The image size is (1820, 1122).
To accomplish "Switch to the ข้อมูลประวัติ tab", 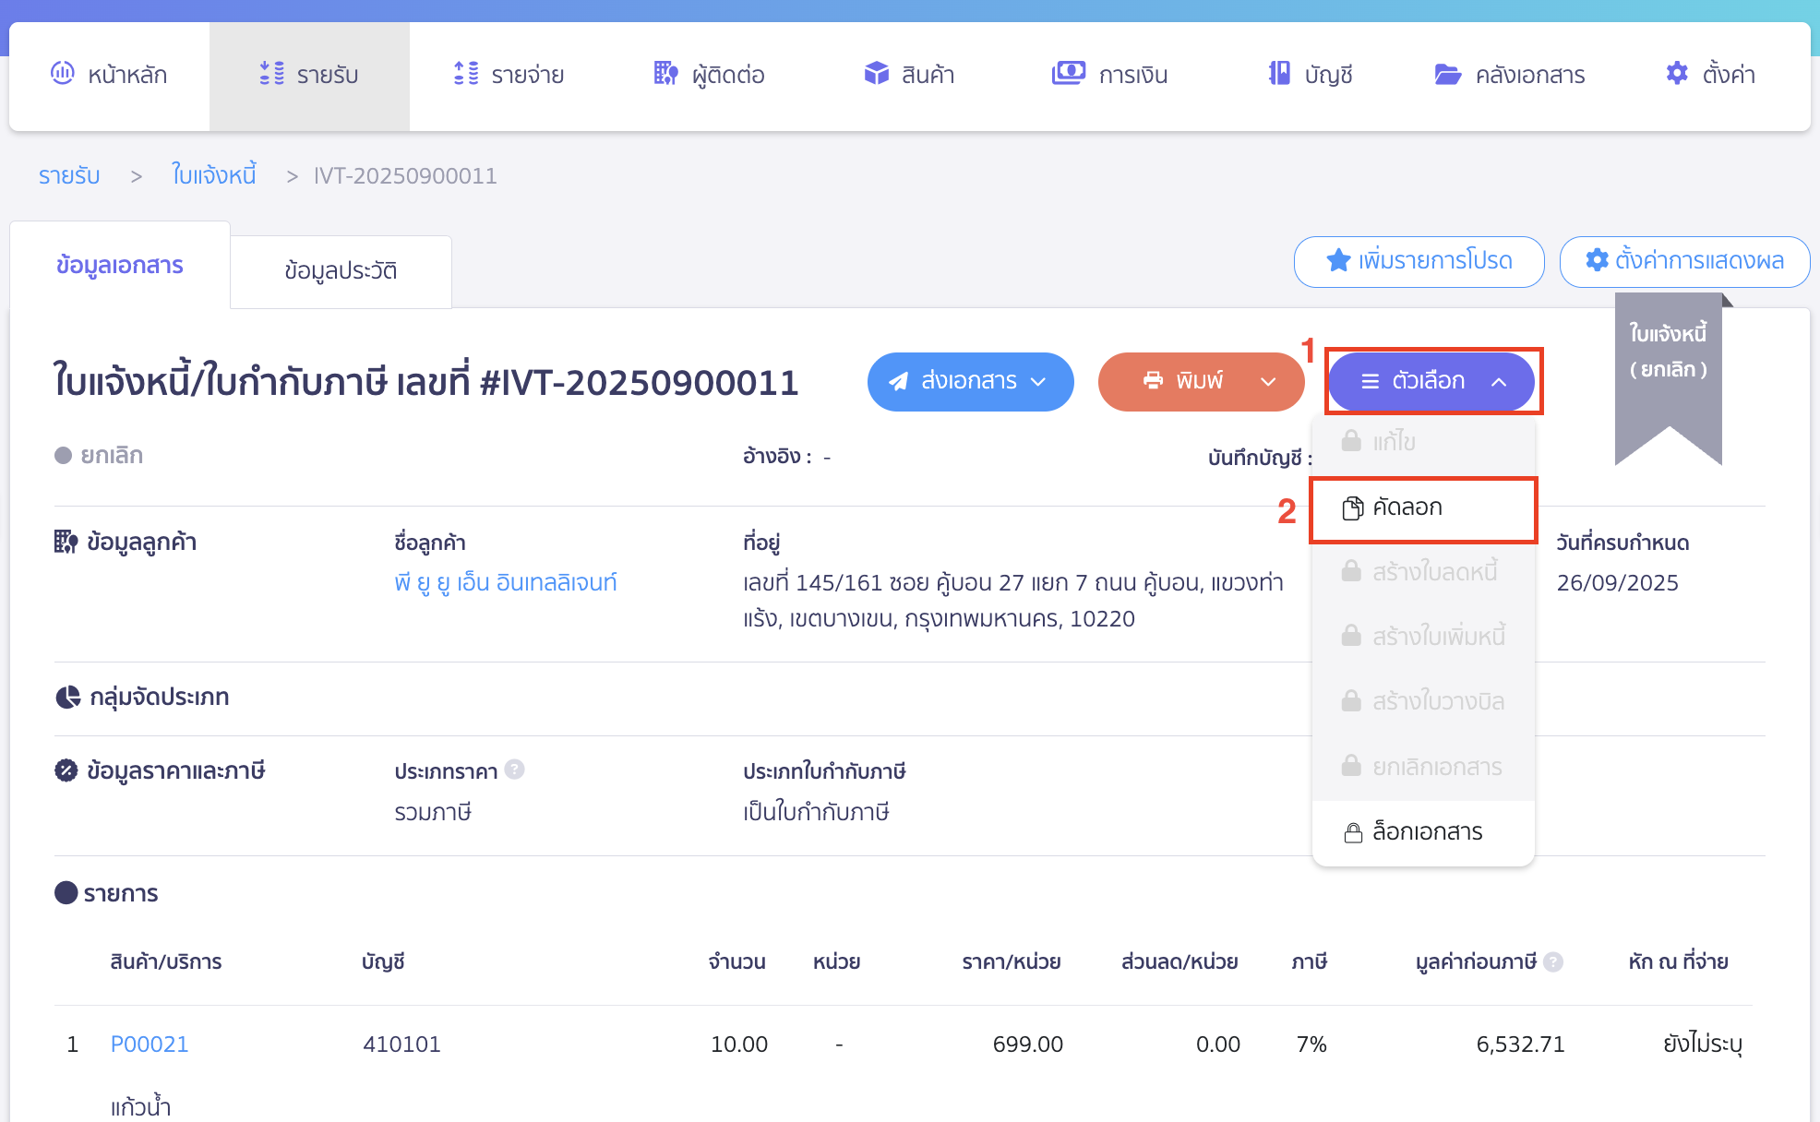I will (x=341, y=269).
